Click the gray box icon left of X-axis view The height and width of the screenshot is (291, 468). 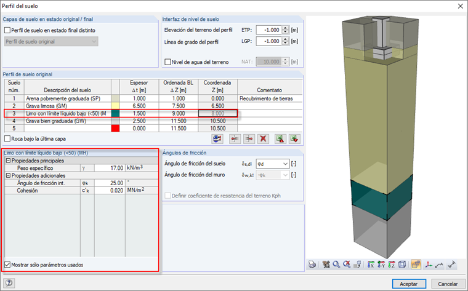[x=357, y=264]
